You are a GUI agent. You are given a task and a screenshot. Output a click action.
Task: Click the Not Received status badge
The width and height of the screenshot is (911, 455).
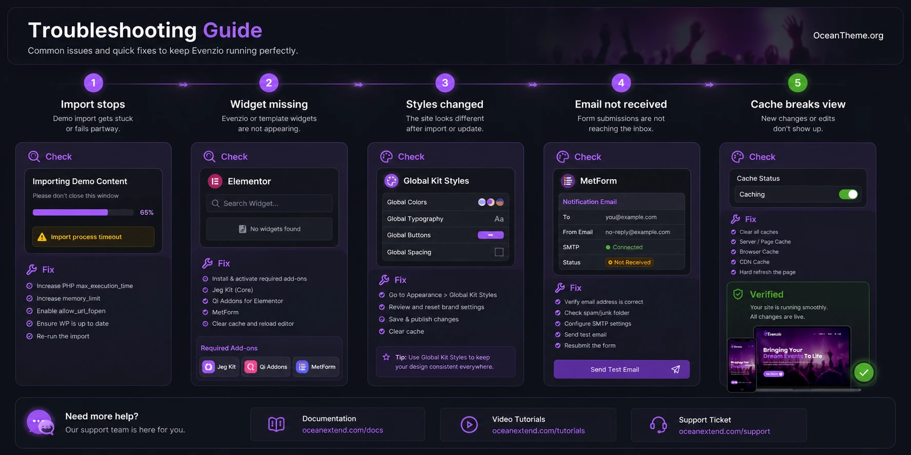[629, 262]
